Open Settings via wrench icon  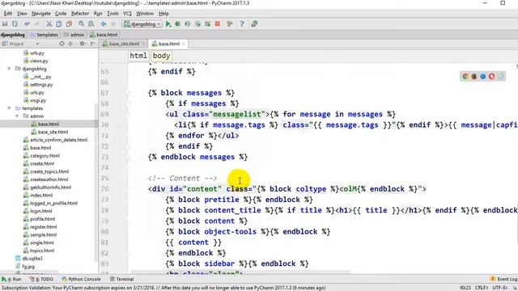pos(230,23)
